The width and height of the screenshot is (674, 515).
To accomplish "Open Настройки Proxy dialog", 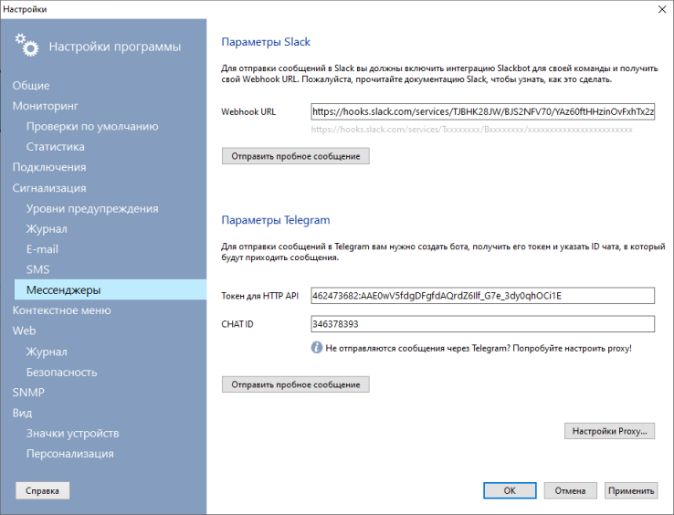I will [x=609, y=431].
